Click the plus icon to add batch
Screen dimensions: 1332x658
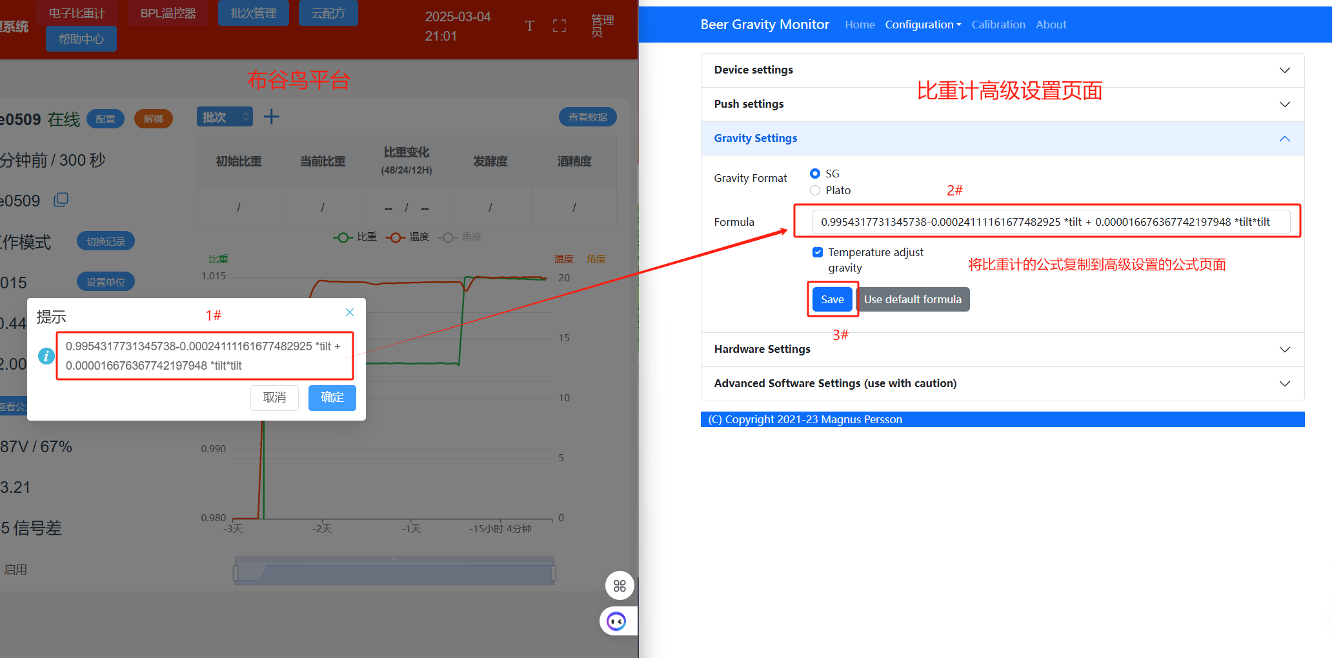point(272,117)
